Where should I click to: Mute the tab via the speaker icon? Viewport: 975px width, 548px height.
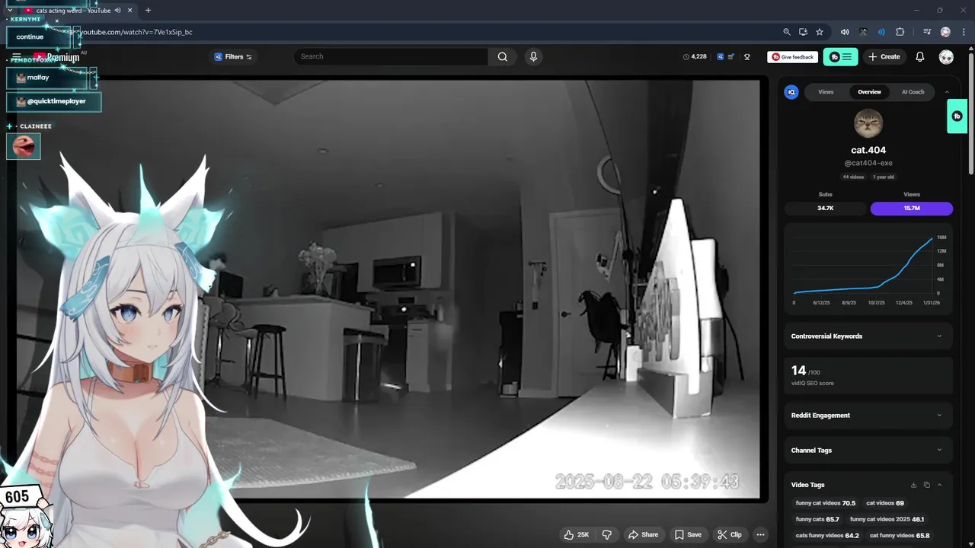pos(117,11)
